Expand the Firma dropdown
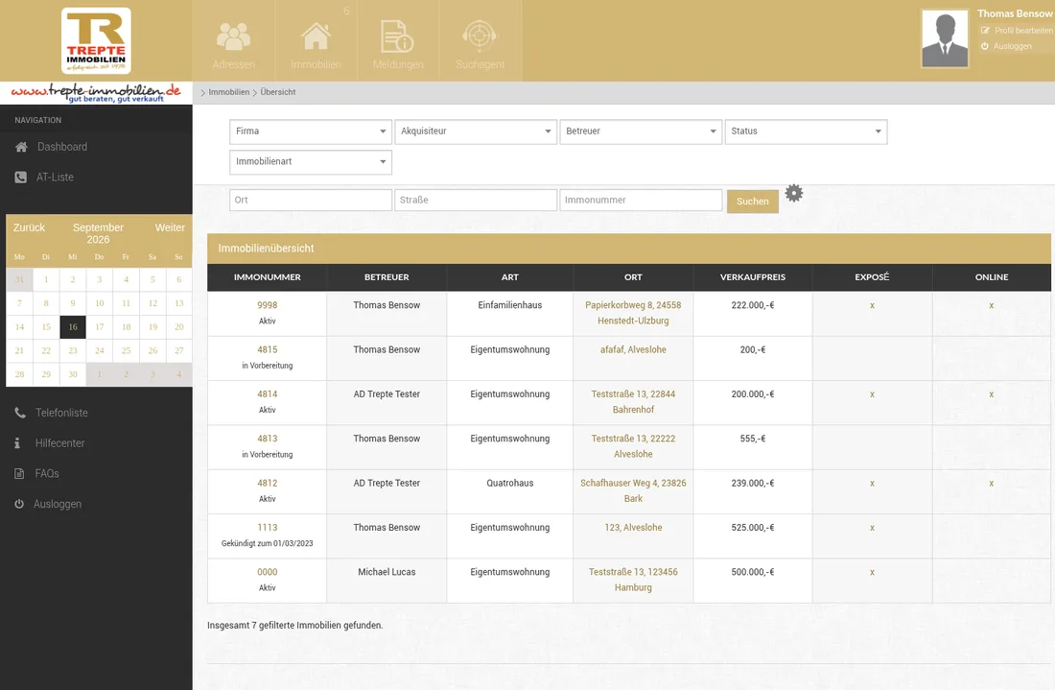Viewport: 1055px width, 690px height. coord(310,131)
